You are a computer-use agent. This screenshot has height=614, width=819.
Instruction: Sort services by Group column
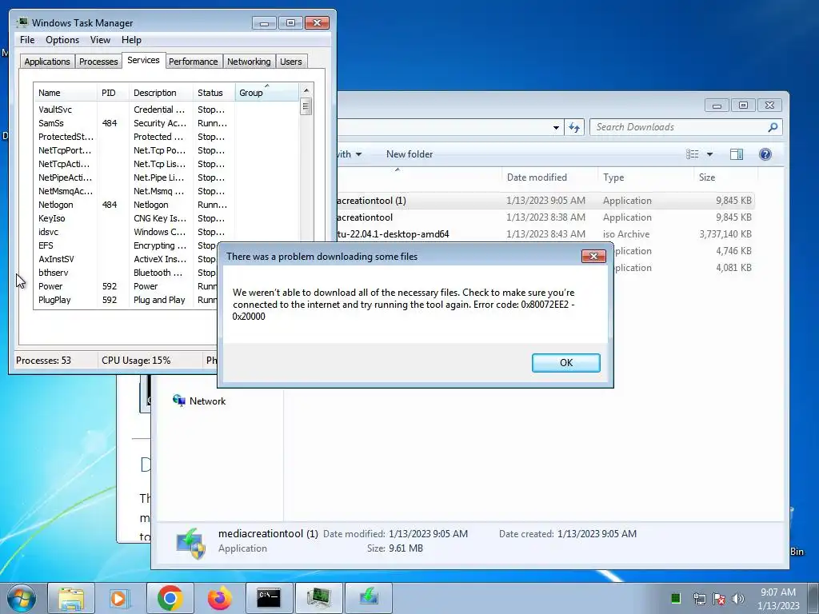pyautogui.click(x=267, y=93)
